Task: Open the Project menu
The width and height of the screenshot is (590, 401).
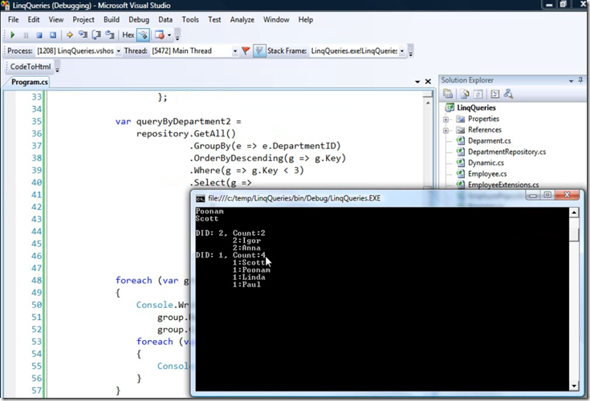Action: coord(83,19)
